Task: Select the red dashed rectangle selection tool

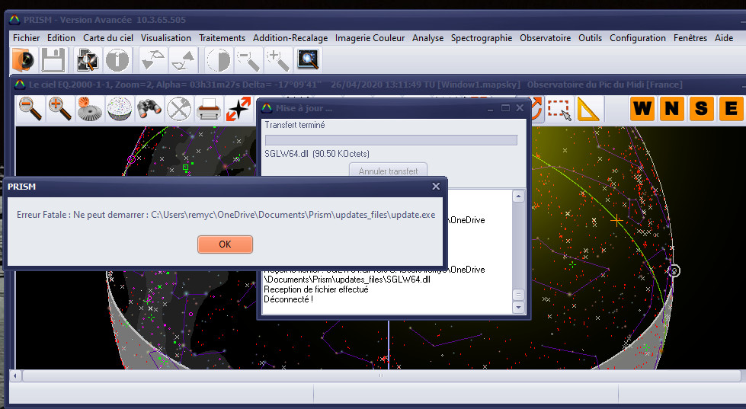Action: click(x=559, y=110)
